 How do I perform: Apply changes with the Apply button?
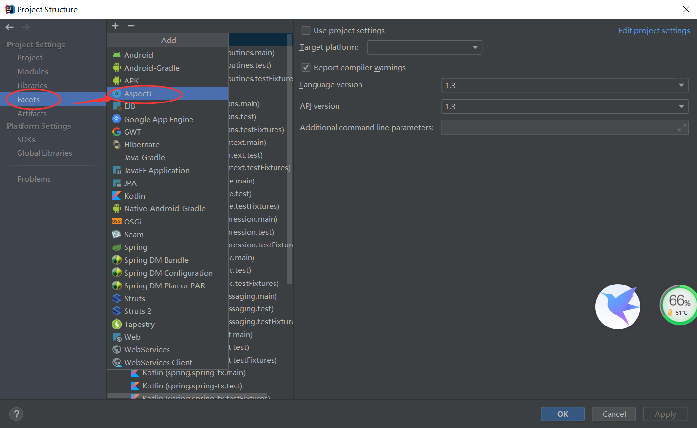tap(665, 413)
